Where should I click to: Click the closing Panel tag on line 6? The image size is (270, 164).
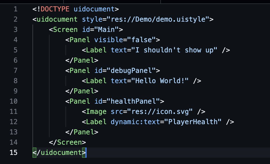tap(82, 60)
